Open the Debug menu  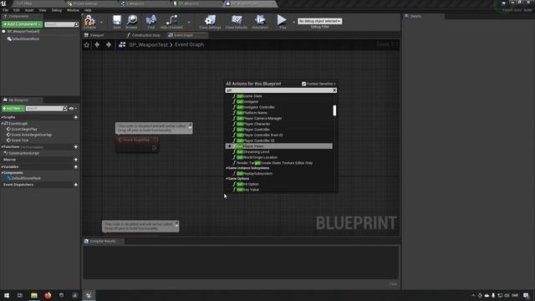pyautogui.click(x=57, y=10)
